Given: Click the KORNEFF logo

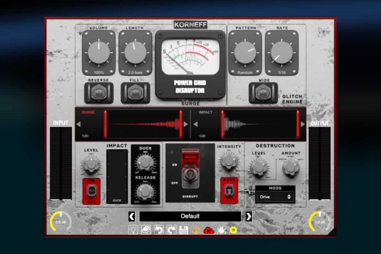Looking at the screenshot, I should point(190,25).
